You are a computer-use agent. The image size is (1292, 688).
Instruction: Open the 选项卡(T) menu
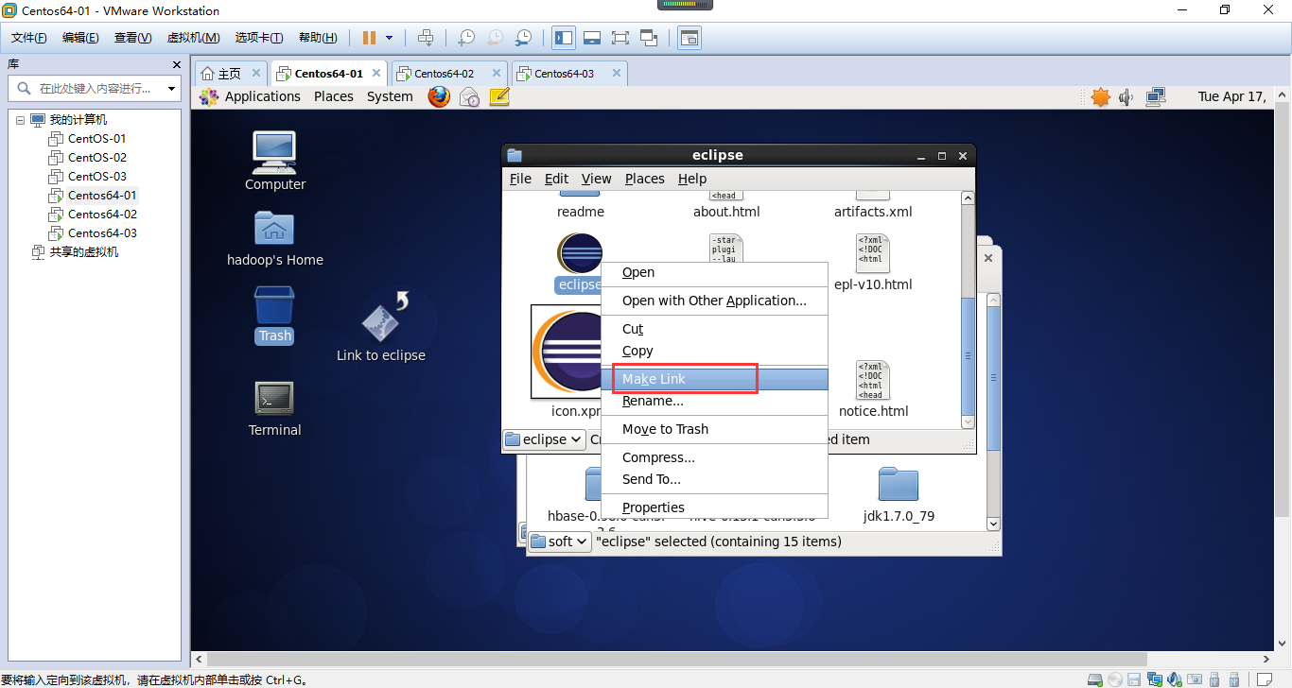[x=259, y=38]
